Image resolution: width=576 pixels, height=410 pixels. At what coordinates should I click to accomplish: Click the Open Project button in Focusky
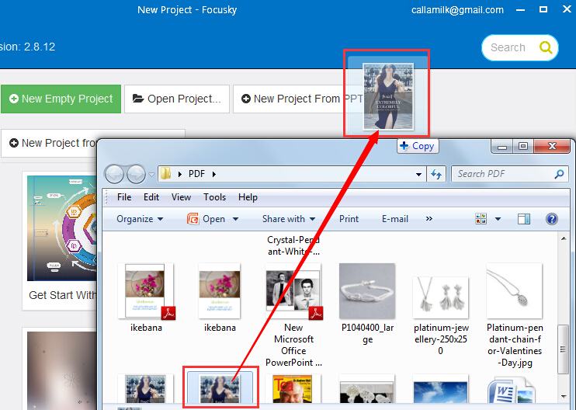coord(177,99)
